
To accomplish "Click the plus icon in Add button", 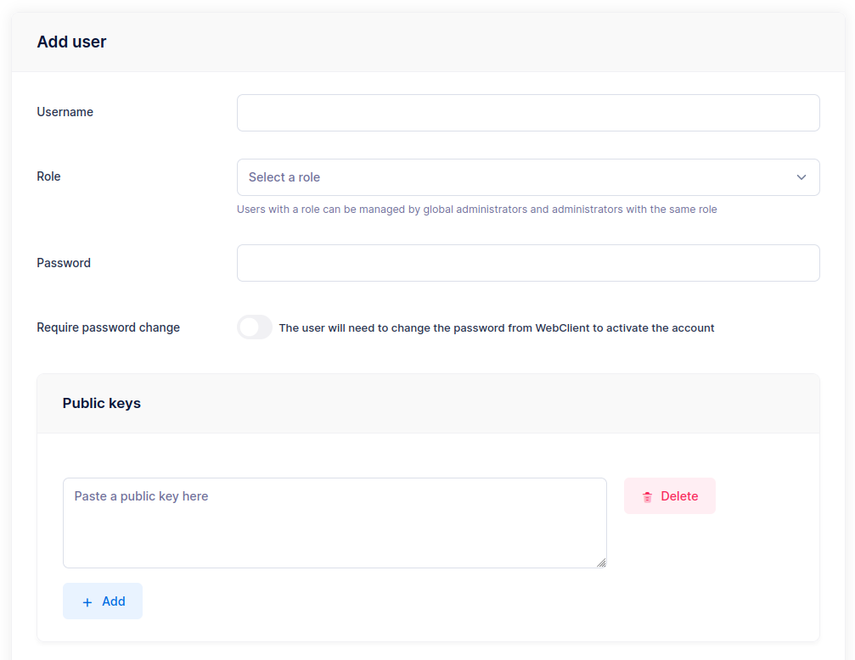I will tap(87, 602).
